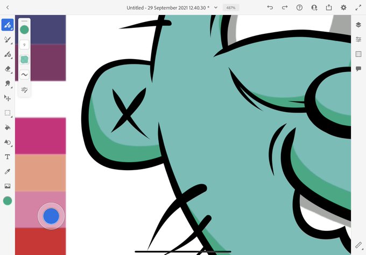Undo the last action
The image size is (366, 255).
click(x=270, y=8)
